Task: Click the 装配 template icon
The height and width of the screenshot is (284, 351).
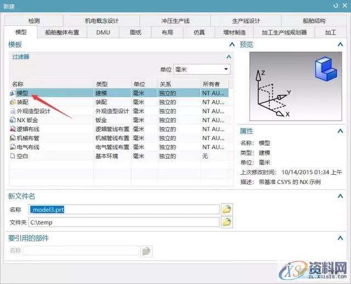Action: click(x=12, y=102)
